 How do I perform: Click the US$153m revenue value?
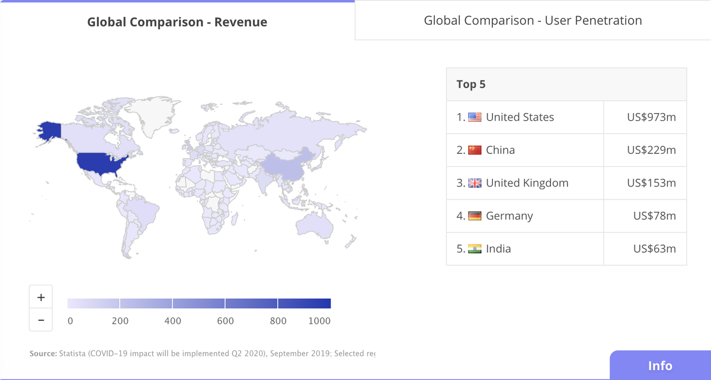click(651, 183)
